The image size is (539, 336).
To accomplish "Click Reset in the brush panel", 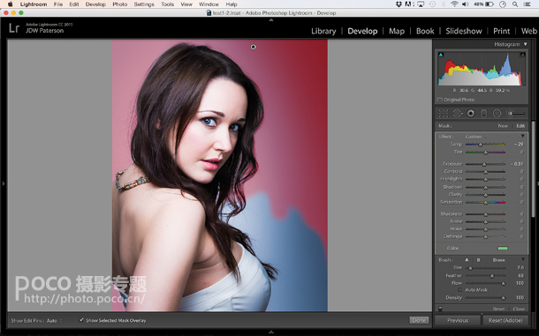I will 498,309.
